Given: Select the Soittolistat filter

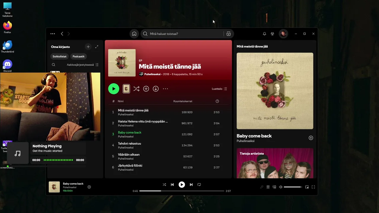Looking at the screenshot, I should 60,56.
